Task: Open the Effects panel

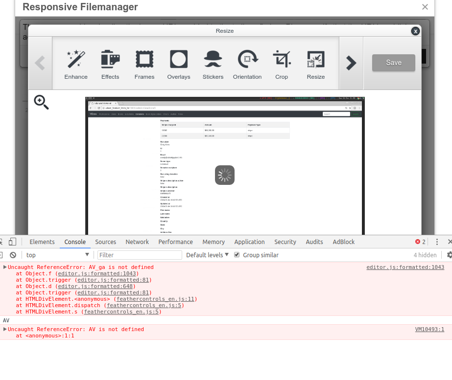Action: point(110,64)
